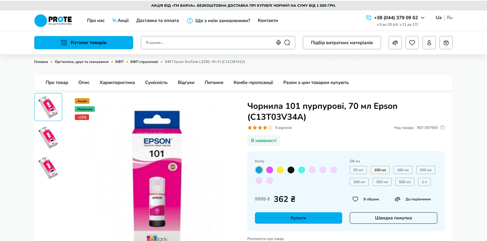Click the magnifier search icon

click(287, 42)
